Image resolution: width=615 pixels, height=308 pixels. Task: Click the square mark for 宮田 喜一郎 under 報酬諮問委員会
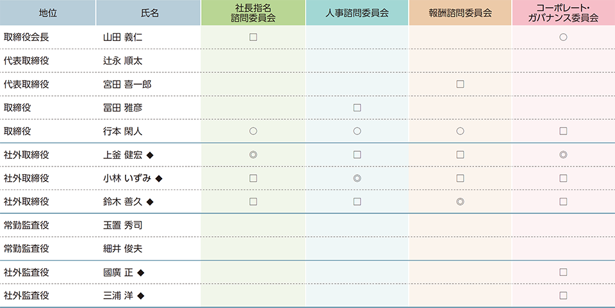(460, 85)
